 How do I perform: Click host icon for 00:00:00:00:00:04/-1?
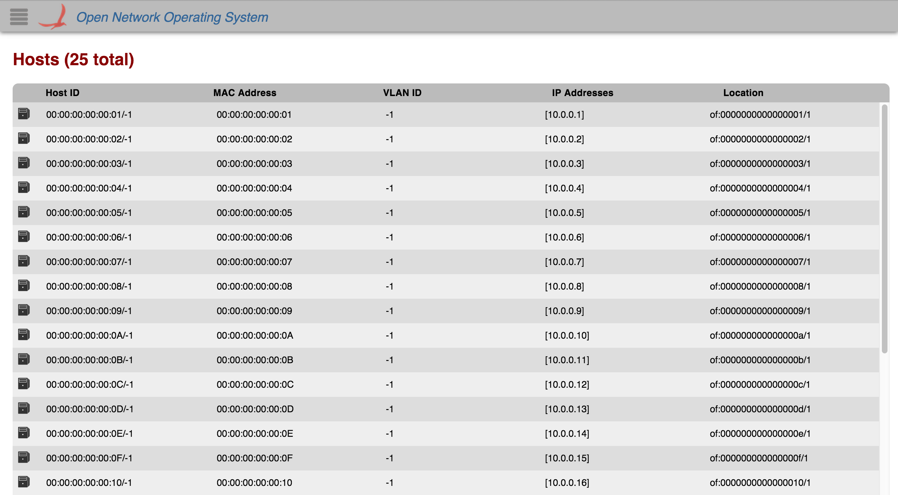[x=24, y=188]
